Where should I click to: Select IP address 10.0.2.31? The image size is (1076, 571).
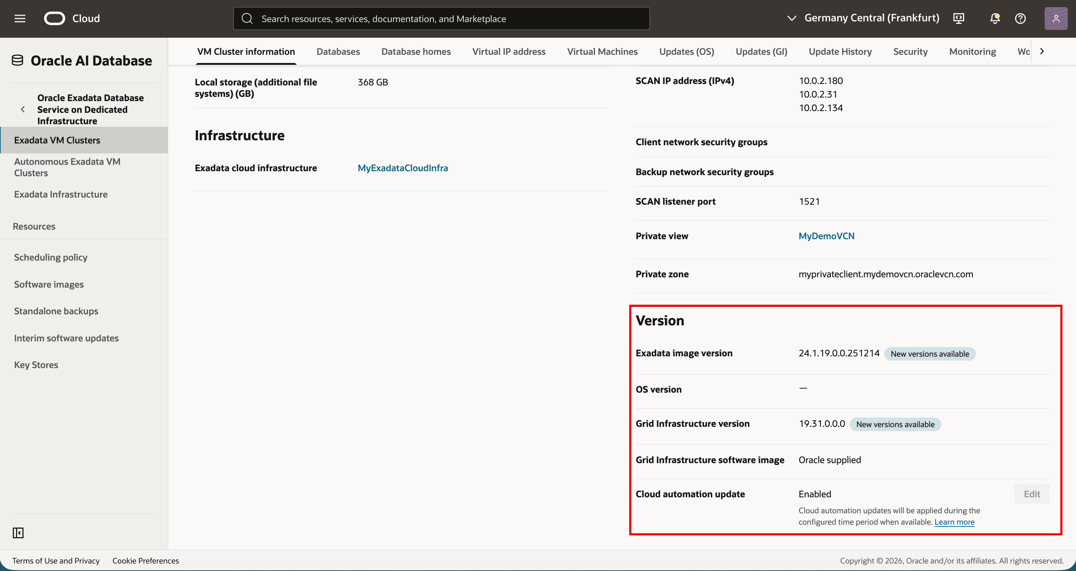point(818,94)
